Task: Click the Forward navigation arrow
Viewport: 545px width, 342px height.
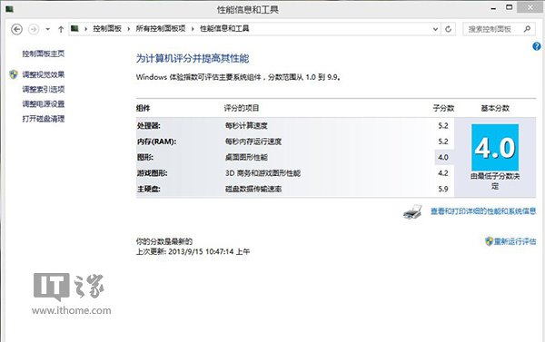Action: [x=34, y=29]
